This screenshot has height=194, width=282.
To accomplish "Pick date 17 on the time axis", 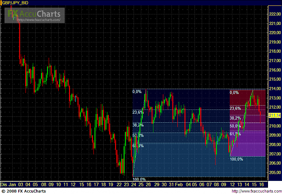I will coord(96,185).
